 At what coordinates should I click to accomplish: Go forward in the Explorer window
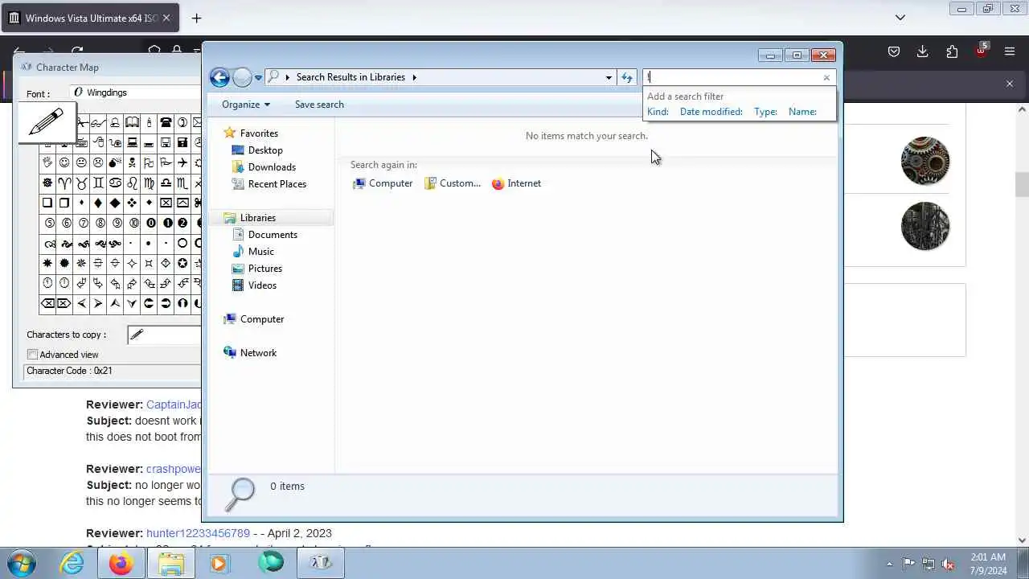tap(242, 77)
